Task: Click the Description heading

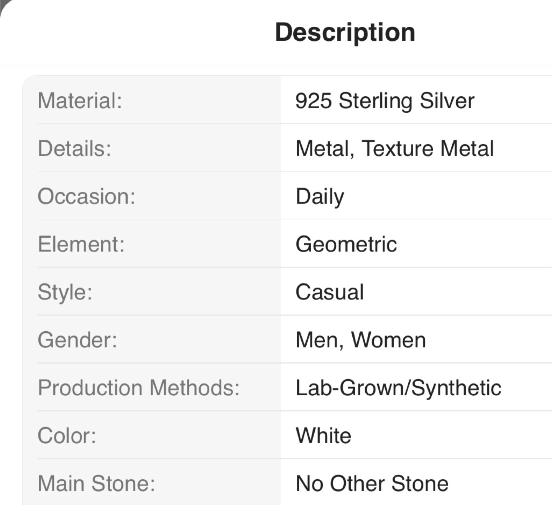Action: click(x=345, y=32)
